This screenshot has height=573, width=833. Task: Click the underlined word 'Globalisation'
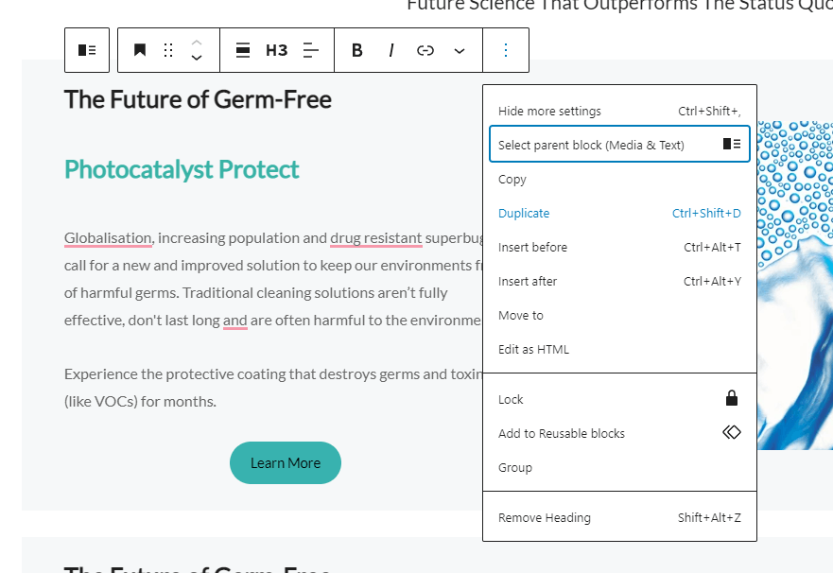coord(108,238)
